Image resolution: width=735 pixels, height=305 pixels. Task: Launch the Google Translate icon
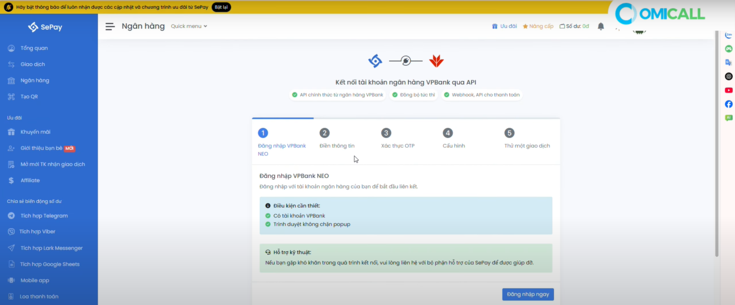728,62
